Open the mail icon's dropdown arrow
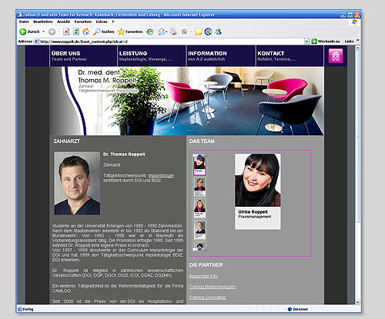385x319 pixels. point(166,32)
